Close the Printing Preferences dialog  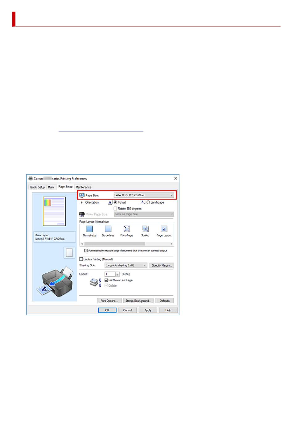(175, 178)
